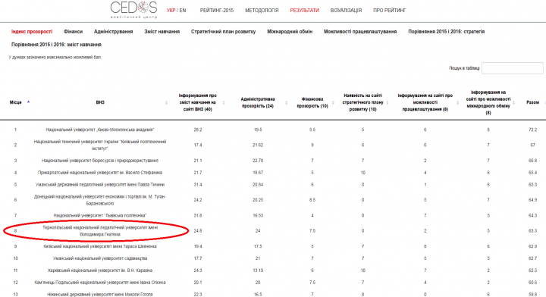Select Прикарпатський університет ім. Василя Стефаника
The image size is (546, 297).
click(x=100, y=173)
